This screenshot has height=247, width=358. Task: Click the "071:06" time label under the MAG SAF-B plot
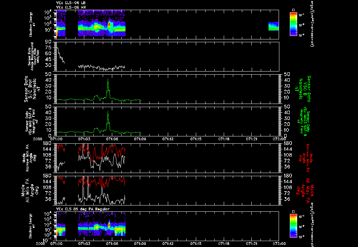112,139
